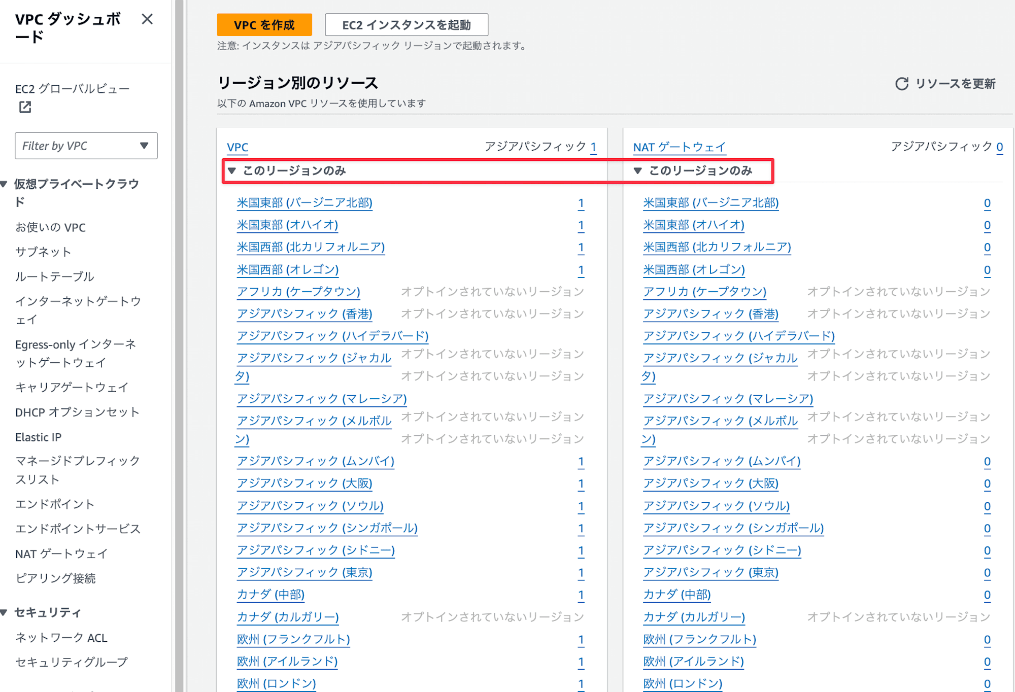The width and height of the screenshot is (1015, 692).
Task: Open Elastic IP in sidebar
Action: coord(38,437)
